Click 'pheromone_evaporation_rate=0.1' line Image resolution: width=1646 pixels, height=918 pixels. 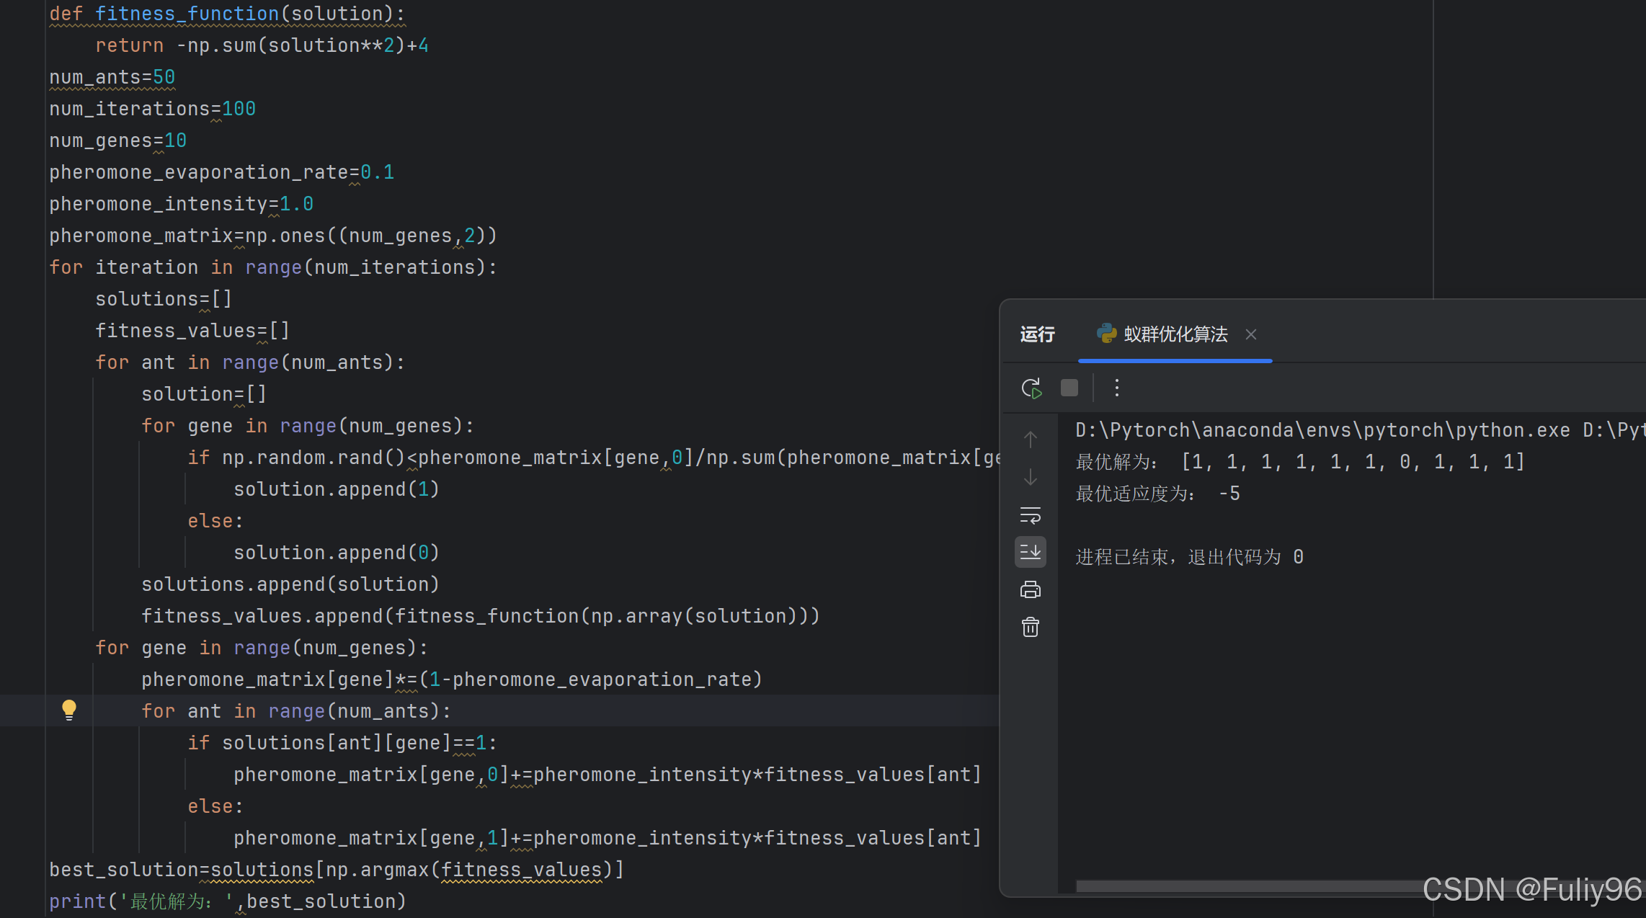click(x=222, y=172)
